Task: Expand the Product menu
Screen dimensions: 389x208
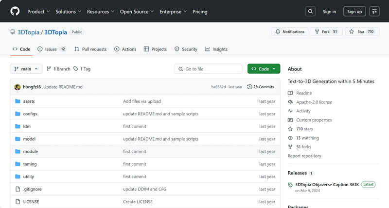Action: pyautogui.click(x=38, y=12)
